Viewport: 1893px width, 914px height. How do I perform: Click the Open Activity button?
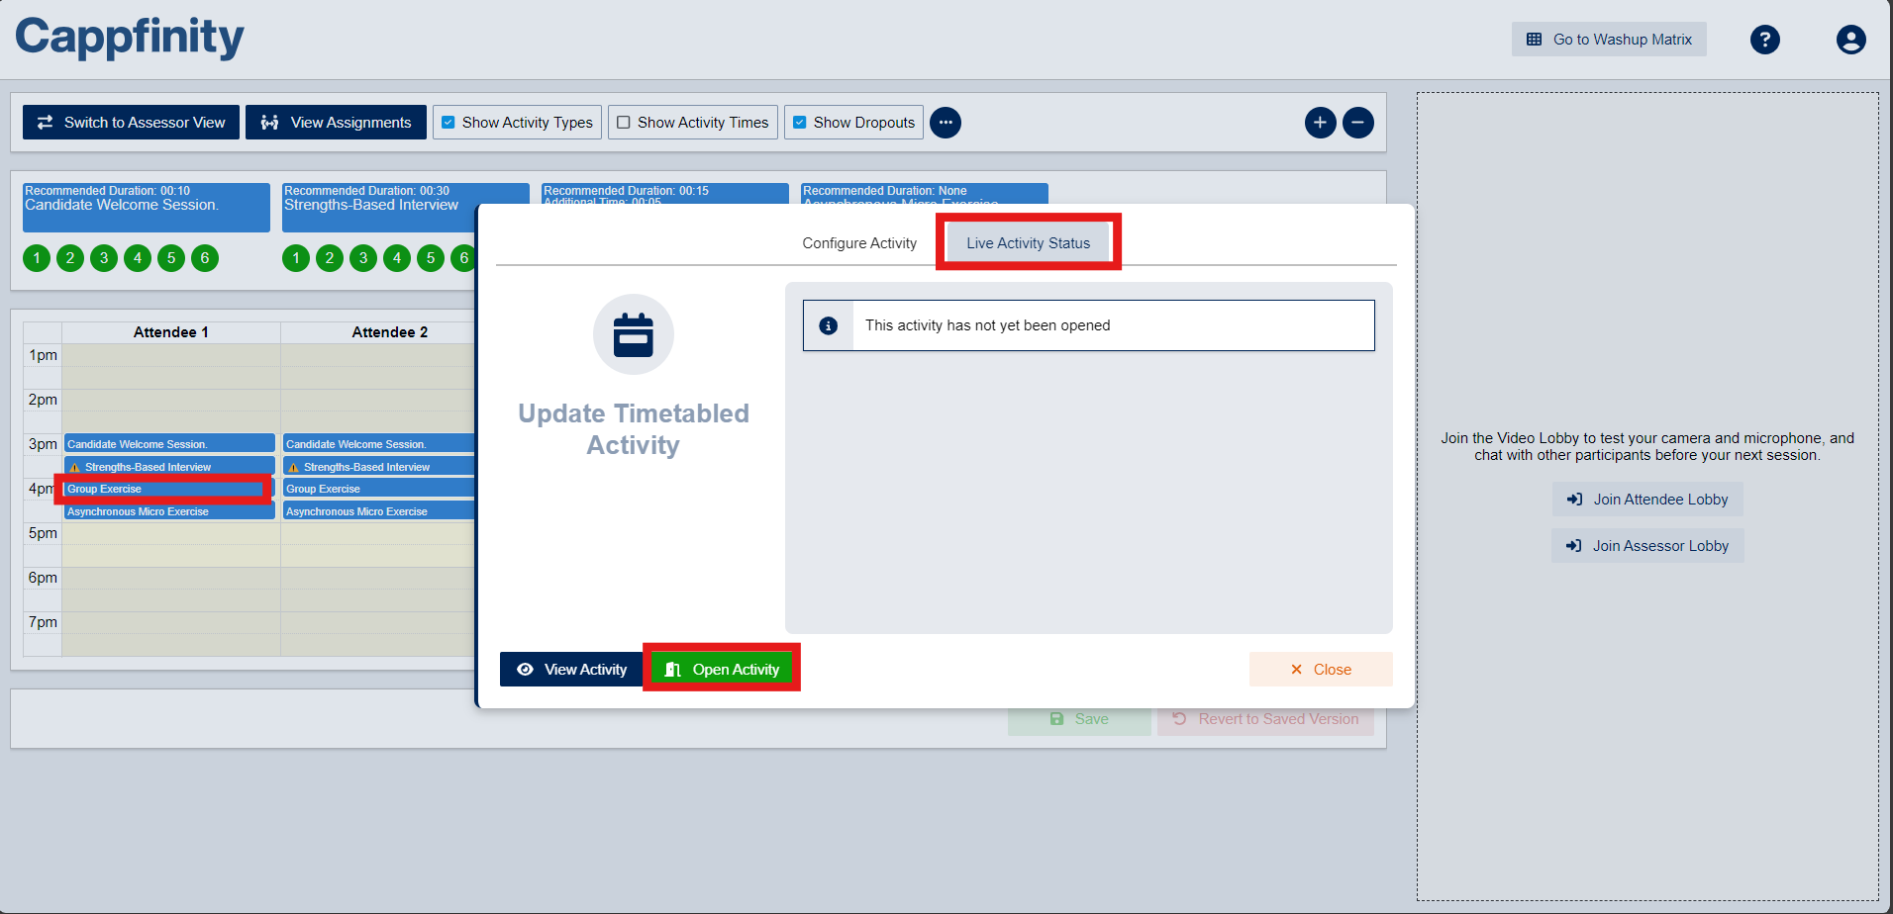click(x=722, y=670)
